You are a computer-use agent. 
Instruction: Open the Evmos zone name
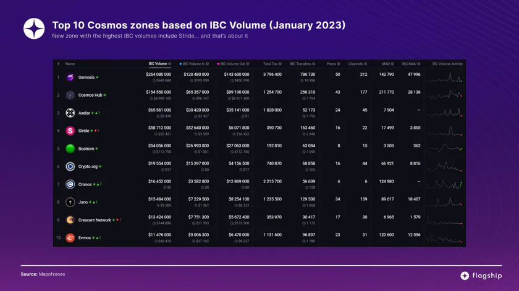pos(85,238)
